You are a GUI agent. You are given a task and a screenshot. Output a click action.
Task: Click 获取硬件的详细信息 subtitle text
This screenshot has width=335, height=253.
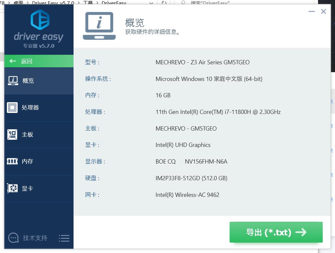pos(152,32)
